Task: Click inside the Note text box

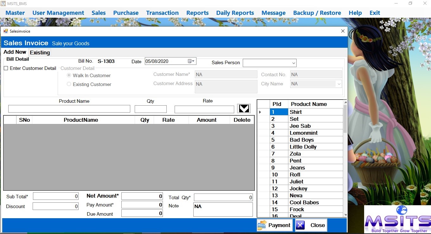Action: 223,209
